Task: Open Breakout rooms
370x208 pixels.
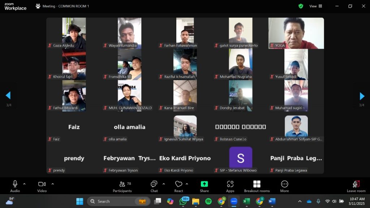Action: coord(257,186)
